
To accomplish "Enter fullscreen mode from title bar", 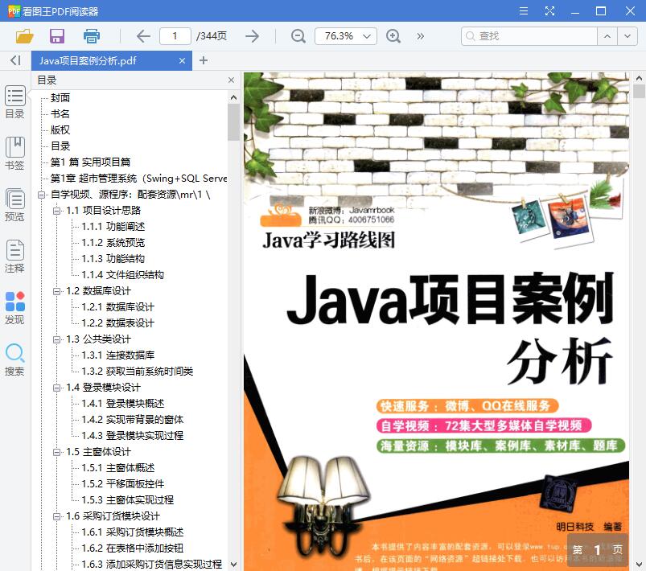I will pos(549,10).
